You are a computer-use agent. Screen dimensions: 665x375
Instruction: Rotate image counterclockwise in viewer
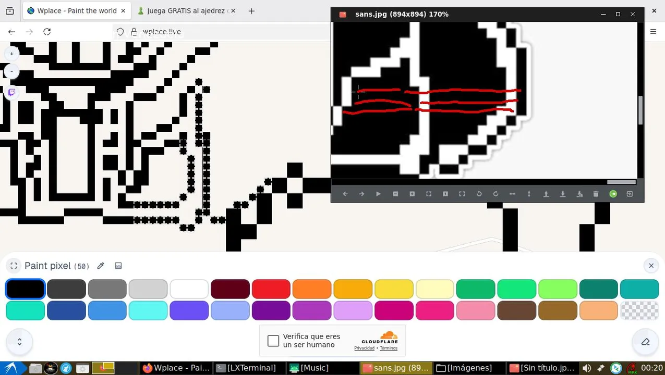click(479, 194)
